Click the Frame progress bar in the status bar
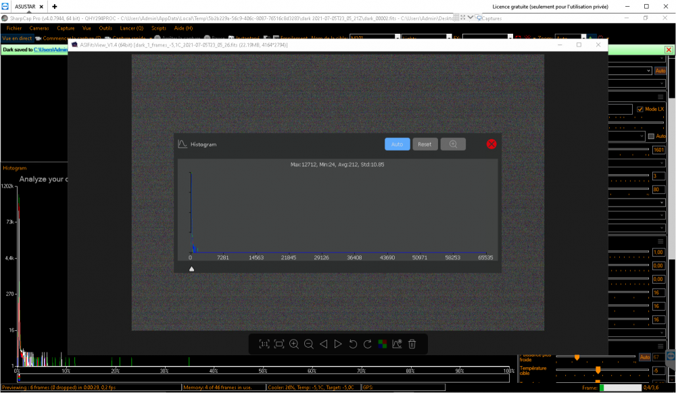This screenshot has height=393, width=676. tap(621, 388)
